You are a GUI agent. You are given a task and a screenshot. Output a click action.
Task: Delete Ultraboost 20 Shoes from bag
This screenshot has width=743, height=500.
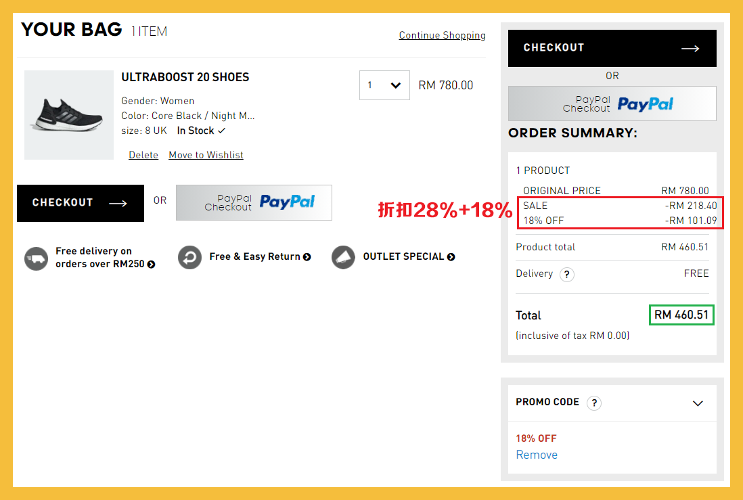tap(143, 155)
